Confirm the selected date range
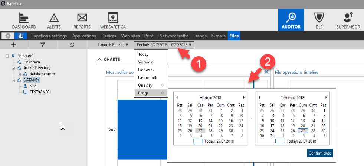 [320, 153]
